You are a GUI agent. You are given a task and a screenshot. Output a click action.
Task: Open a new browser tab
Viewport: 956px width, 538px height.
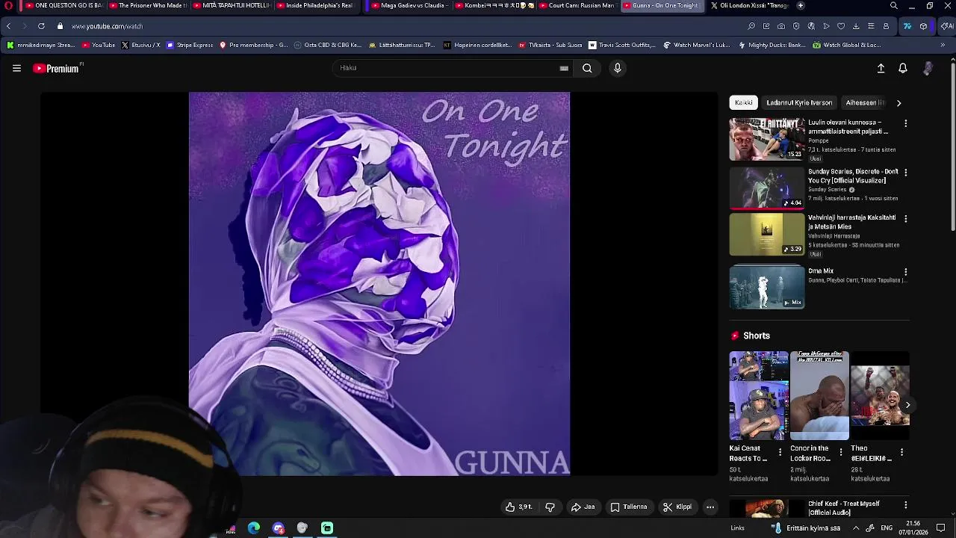pyautogui.click(x=801, y=5)
